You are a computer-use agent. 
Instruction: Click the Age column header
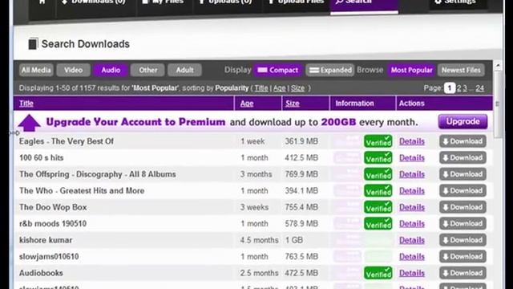[x=247, y=104]
